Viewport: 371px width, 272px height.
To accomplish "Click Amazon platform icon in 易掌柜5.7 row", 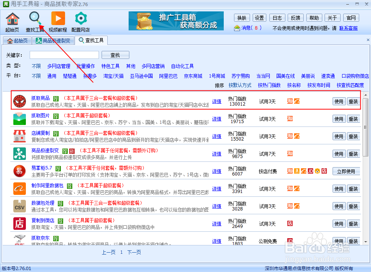I will [x=297, y=171].
